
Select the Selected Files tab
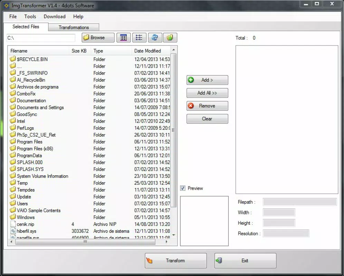click(x=26, y=27)
